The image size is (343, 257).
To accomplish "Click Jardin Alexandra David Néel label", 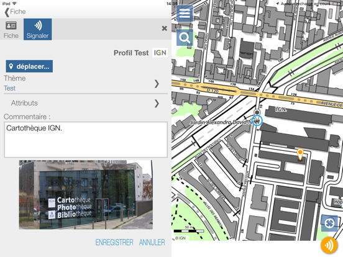I will pyautogui.click(x=224, y=122).
